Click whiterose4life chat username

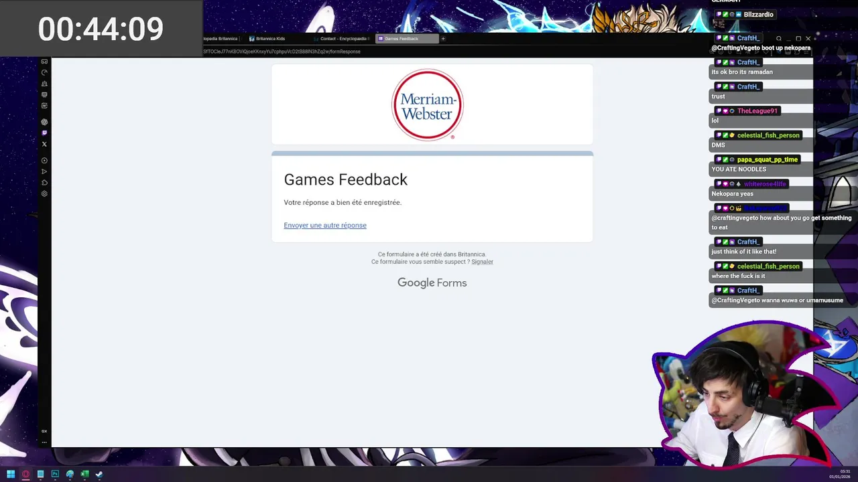765,184
